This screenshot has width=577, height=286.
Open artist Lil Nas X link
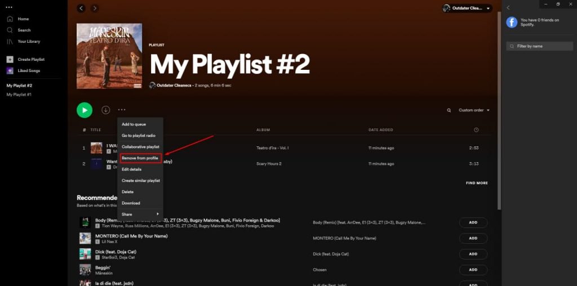[x=110, y=242]
